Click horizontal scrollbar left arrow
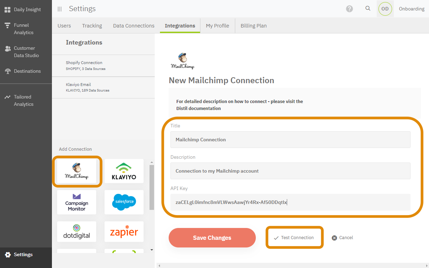Image resolution: width=429 pixels, height=268 pixels. [160, 266]
